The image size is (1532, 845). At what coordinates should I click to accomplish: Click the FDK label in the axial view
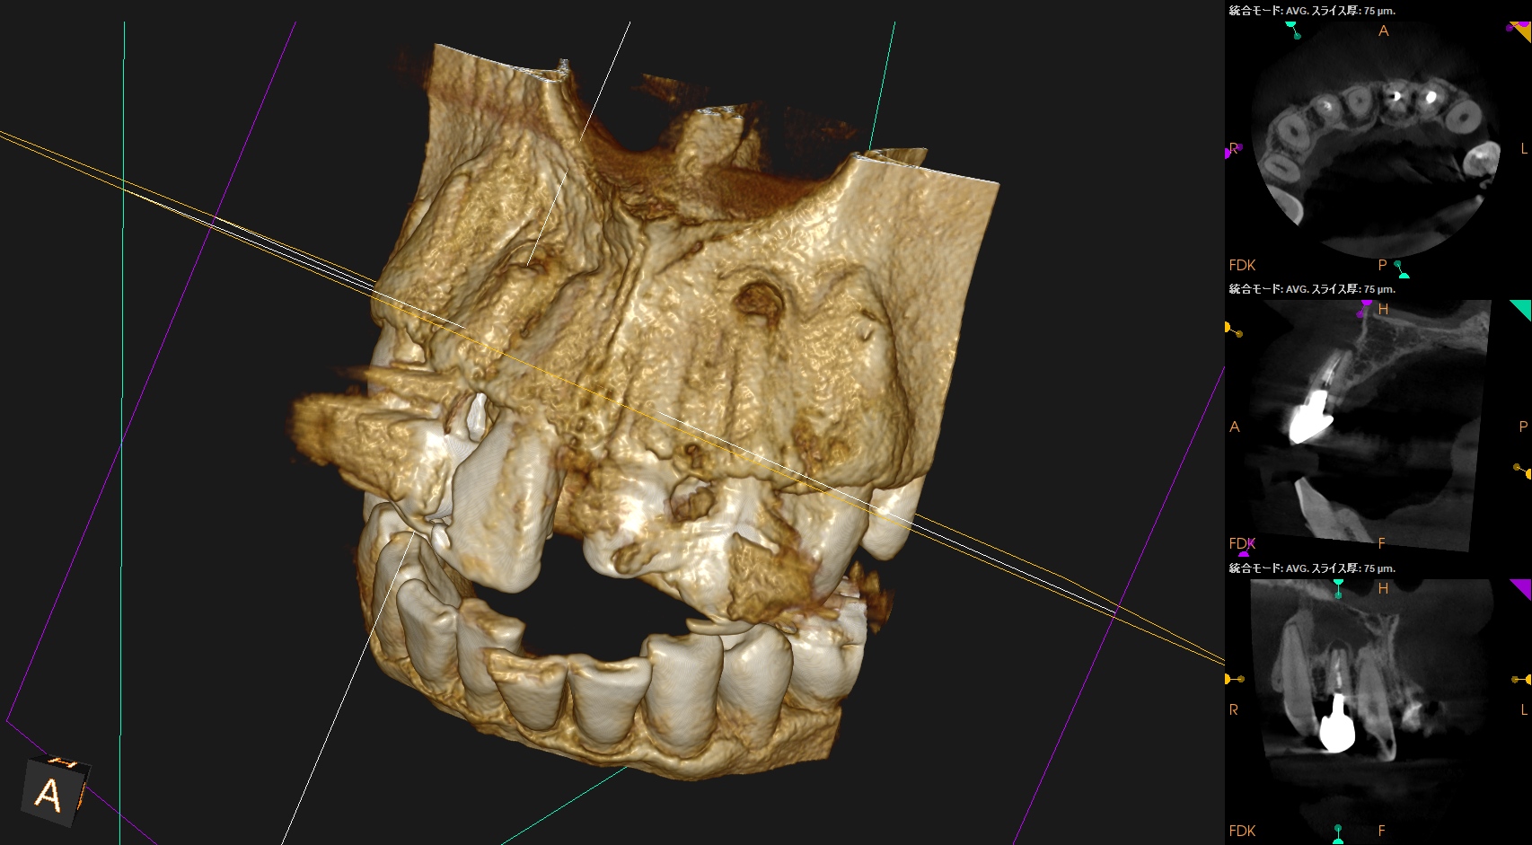(x=1242, y=265)
